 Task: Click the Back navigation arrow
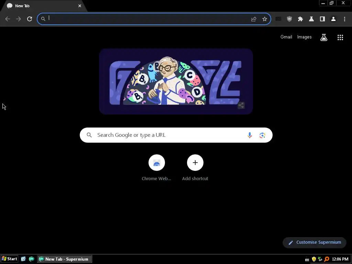pos(8,19)
